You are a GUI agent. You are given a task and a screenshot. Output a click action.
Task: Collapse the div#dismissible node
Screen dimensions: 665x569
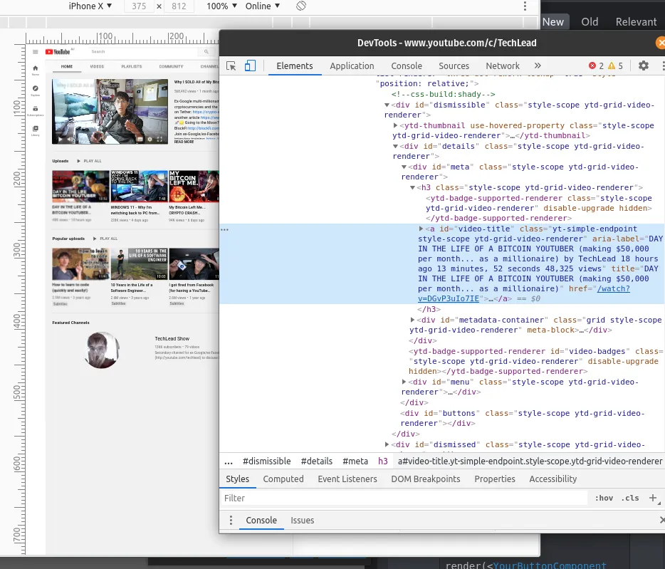click(x=387, y=105)
